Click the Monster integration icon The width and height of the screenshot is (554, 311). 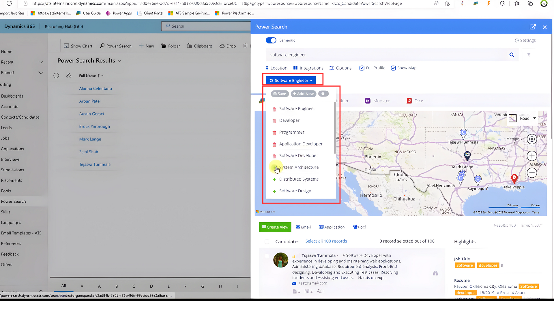[368, 101]
